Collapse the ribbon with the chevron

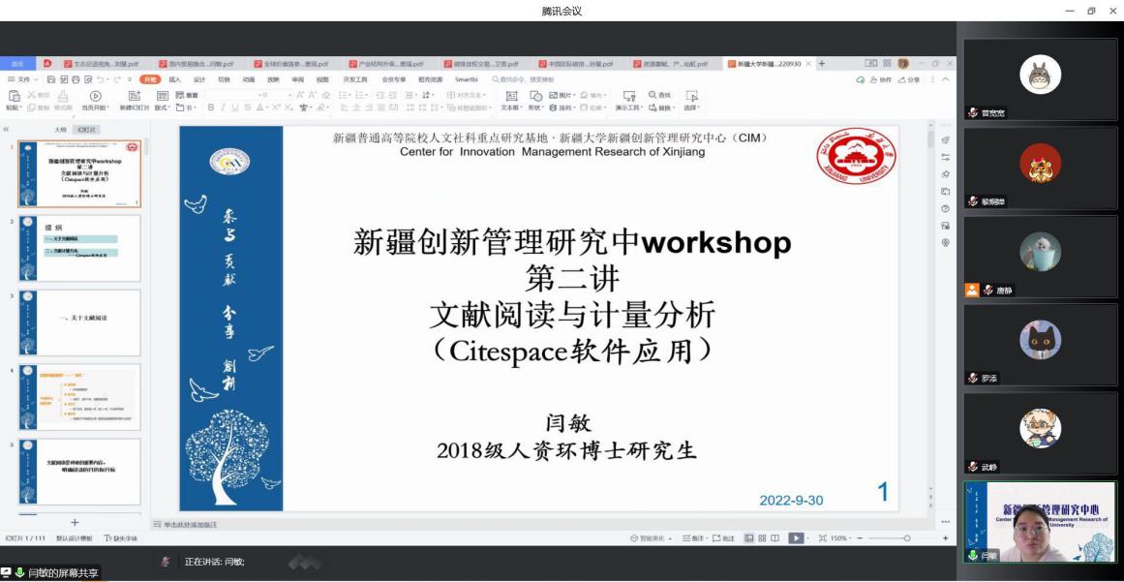click(946, 79)
